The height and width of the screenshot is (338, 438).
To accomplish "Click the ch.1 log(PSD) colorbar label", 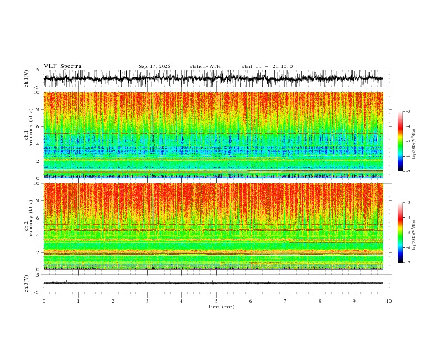I will click(x=414, y=144).
